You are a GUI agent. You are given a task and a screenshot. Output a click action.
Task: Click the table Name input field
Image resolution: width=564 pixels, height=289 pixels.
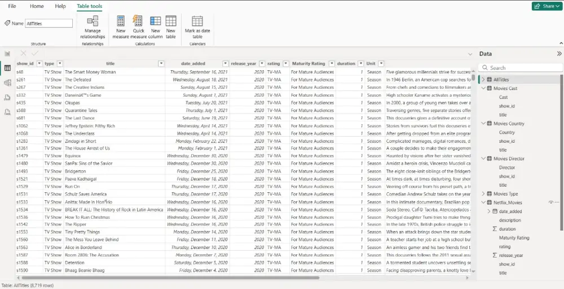pyautogui.click(x=49, y=23)
